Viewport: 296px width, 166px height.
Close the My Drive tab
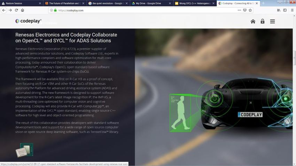(170, 3)
